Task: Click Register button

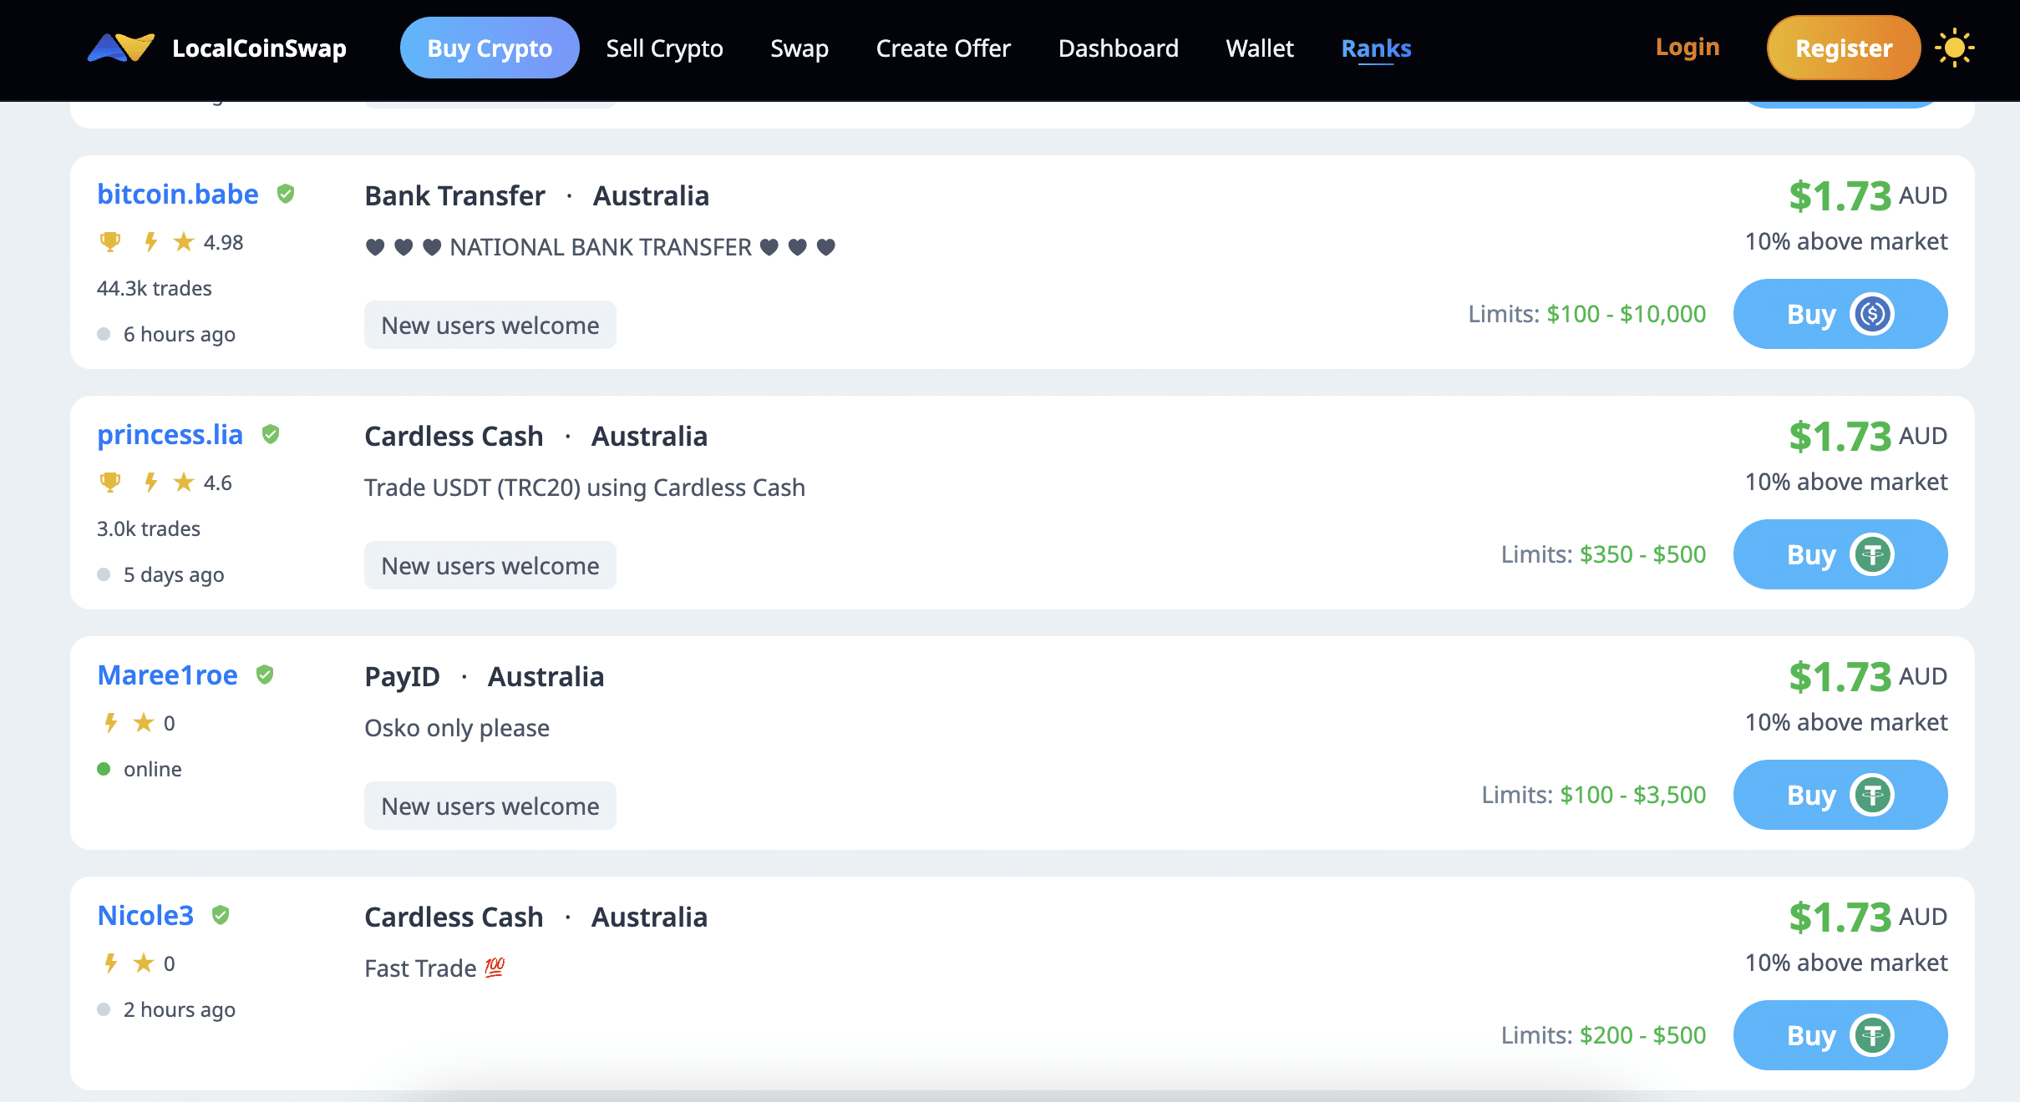Action: tap(1844, 49)
